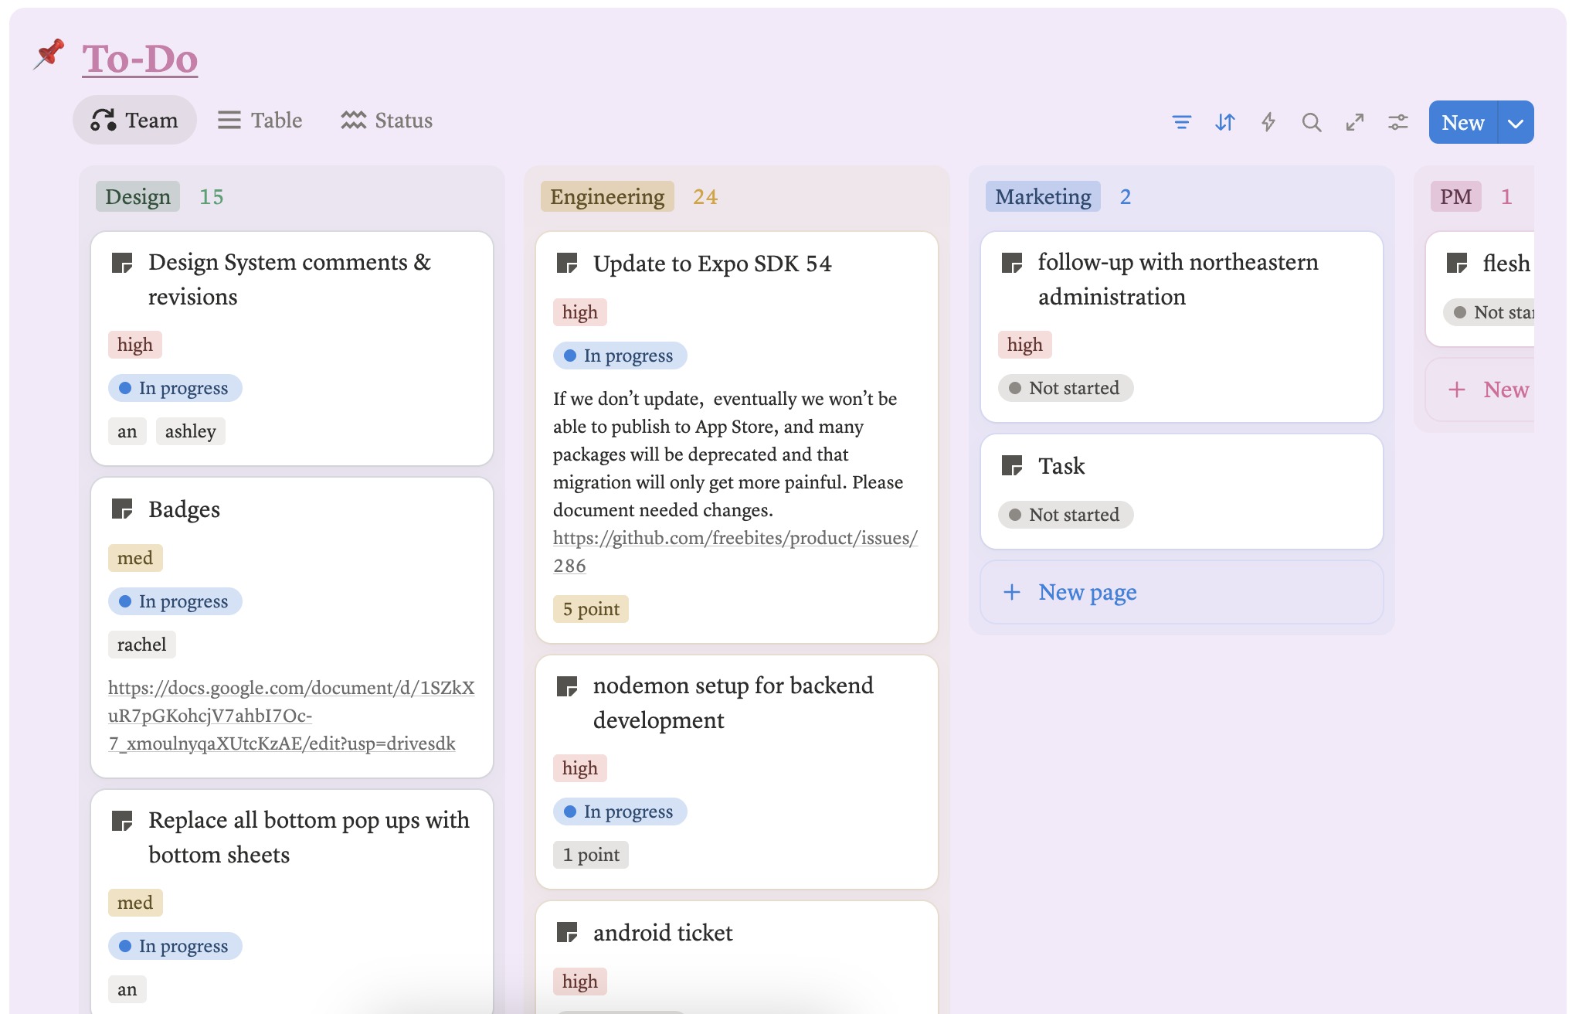The image size is (1579, 1014).
Task: Open view settings sliders icon
Action: (x=1397, y=122)
